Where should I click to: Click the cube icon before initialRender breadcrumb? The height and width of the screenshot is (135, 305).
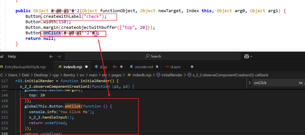pyautogui.click(x=158, y=75)
